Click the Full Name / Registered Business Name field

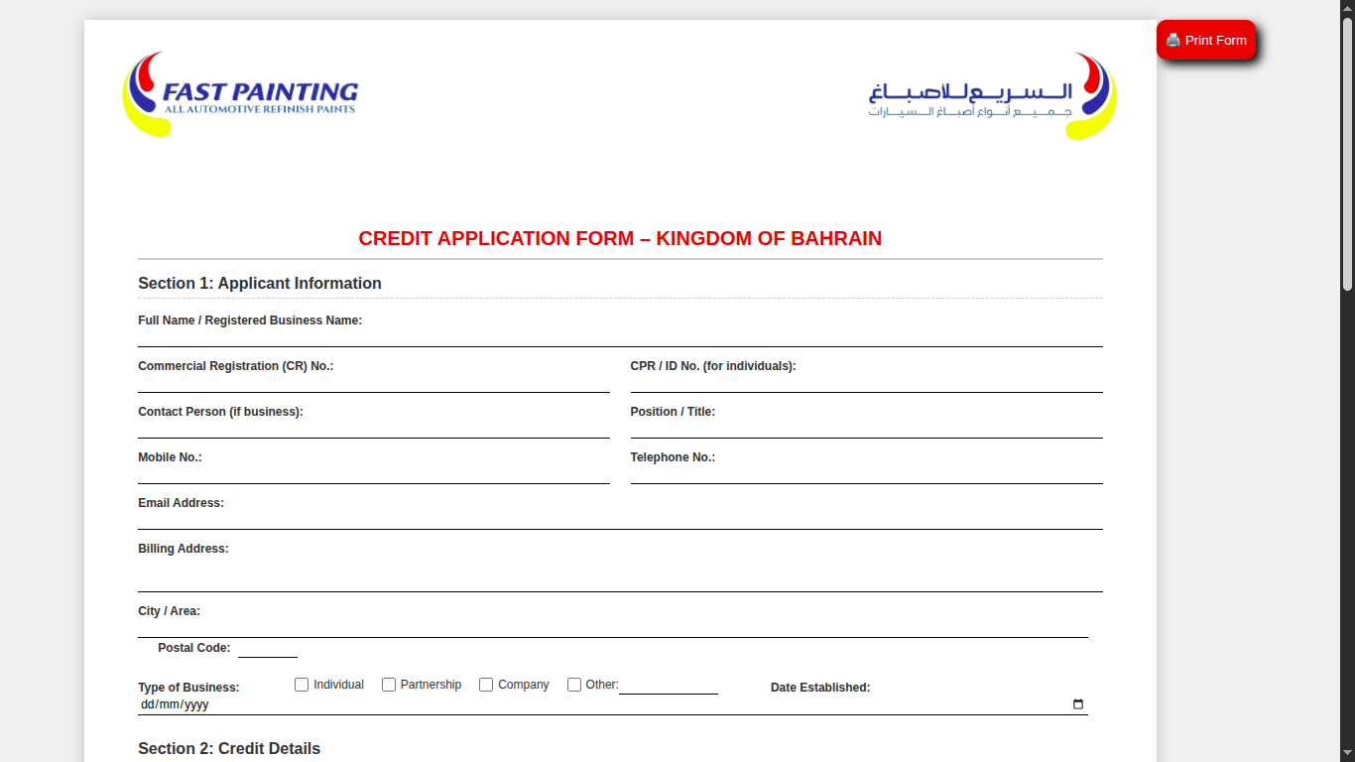coord(620,337)
